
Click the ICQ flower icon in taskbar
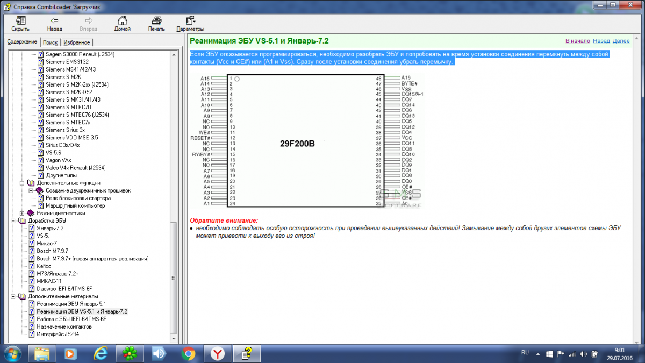coord(130,353)
